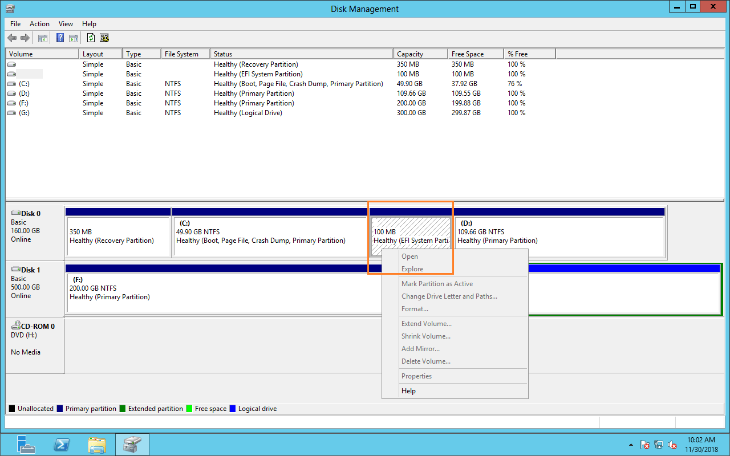Launch Windows PowerShell from taskbar

[x=62, y=444]
